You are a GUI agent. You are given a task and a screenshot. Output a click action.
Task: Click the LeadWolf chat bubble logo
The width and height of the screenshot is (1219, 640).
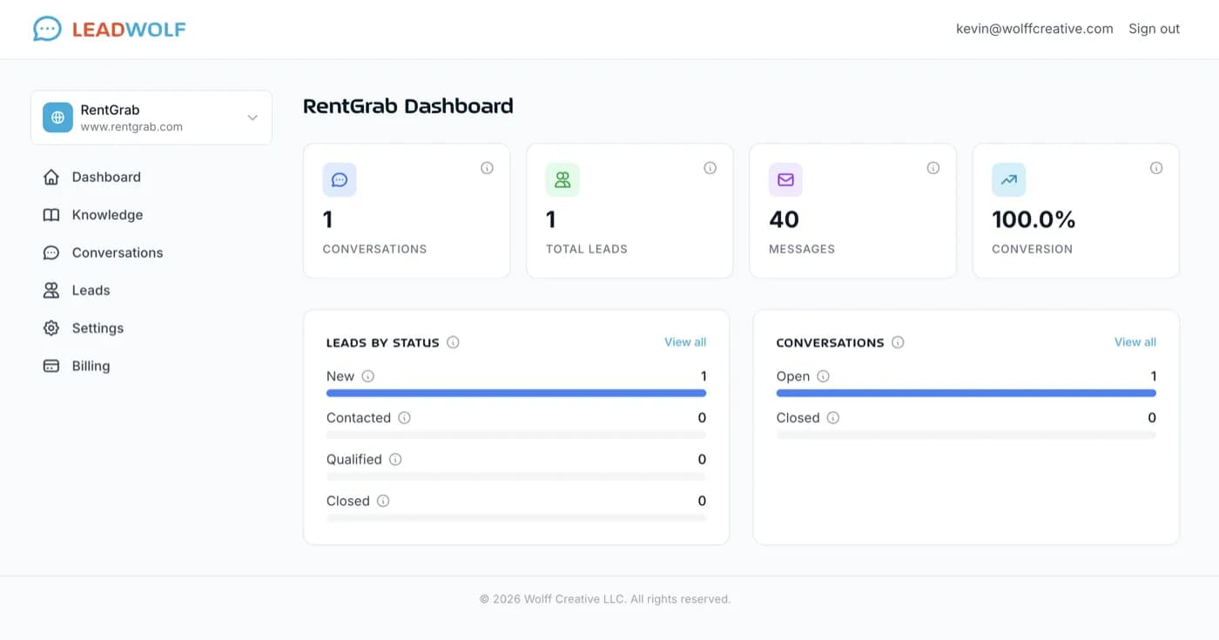pyautogui.click(x=47, y=29)
